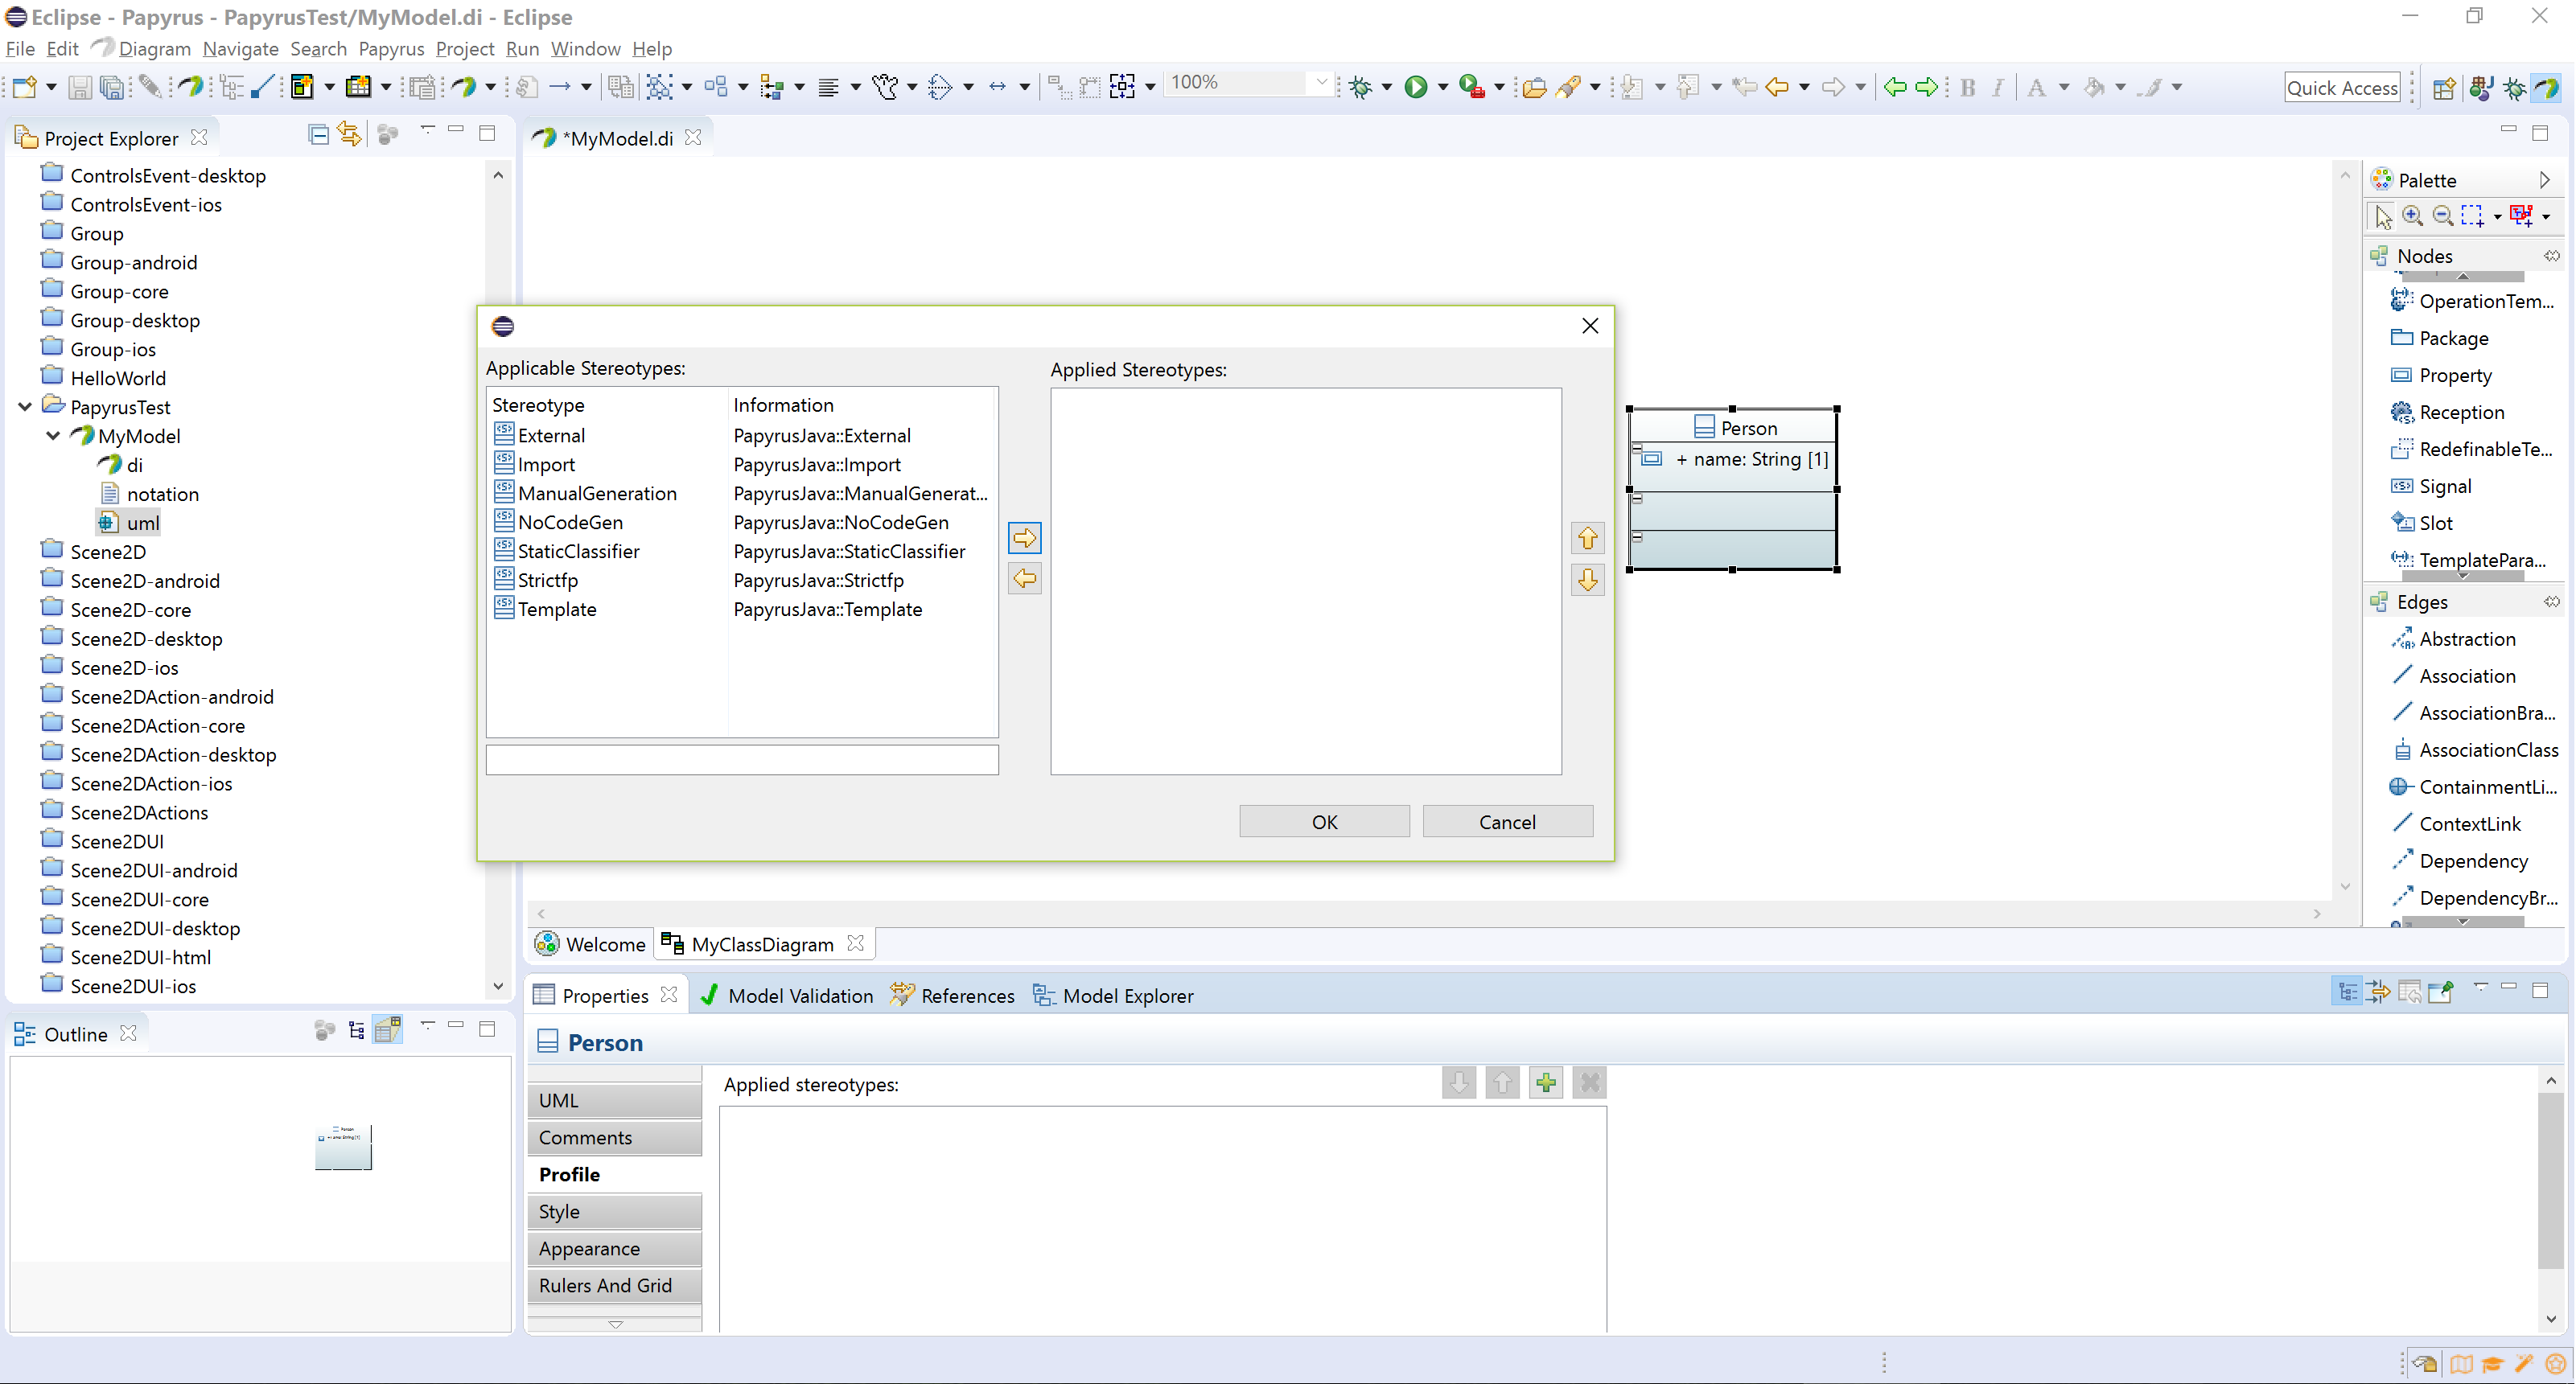Switch to the Model Validation tab
Viewport: 2576px width, 1384px height.
pyautogui.click(x=788, y=996)
